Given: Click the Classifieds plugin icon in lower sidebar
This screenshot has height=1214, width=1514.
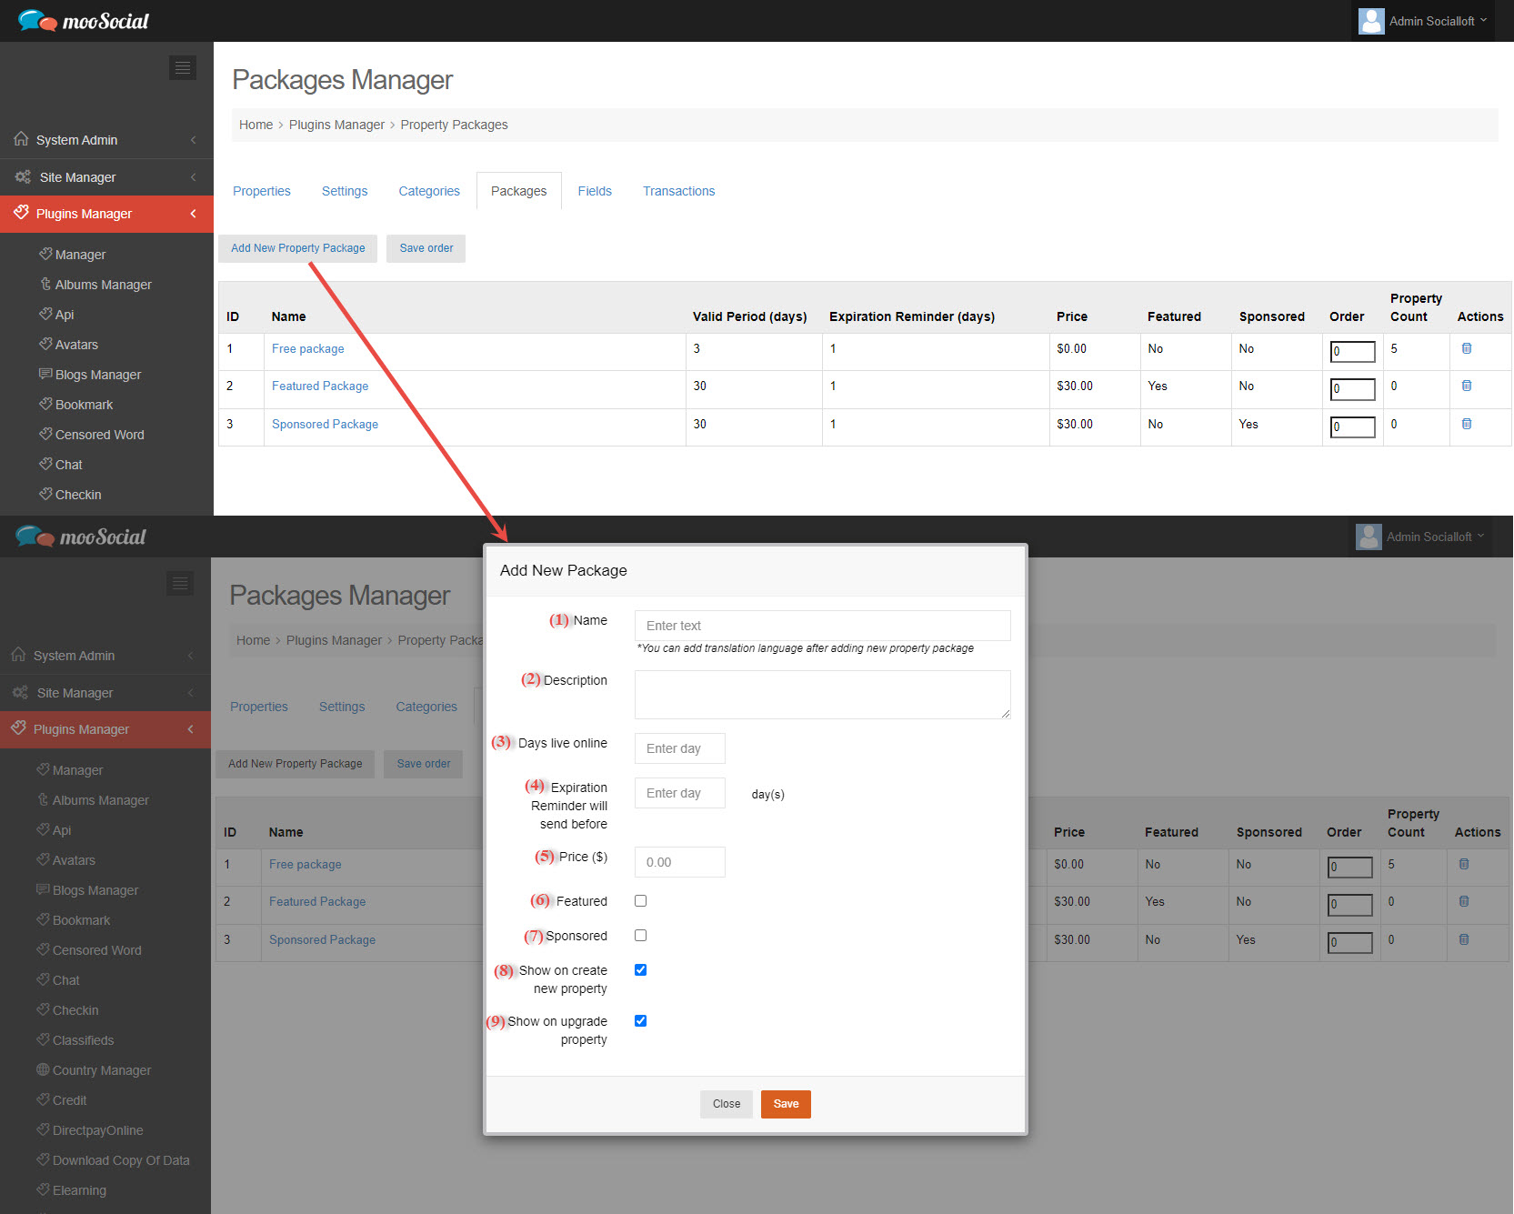Looking at the screenshot, I should (x=43, y=1039).
